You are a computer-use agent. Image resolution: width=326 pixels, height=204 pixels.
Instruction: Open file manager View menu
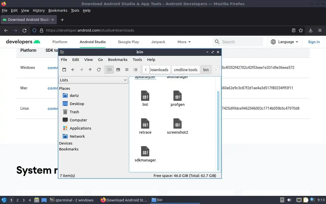pyautogui.click(x=88, y=59)
